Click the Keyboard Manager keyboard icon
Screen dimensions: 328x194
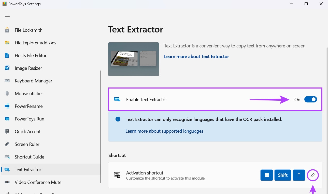pyautogui.click(x=7, y=81)
